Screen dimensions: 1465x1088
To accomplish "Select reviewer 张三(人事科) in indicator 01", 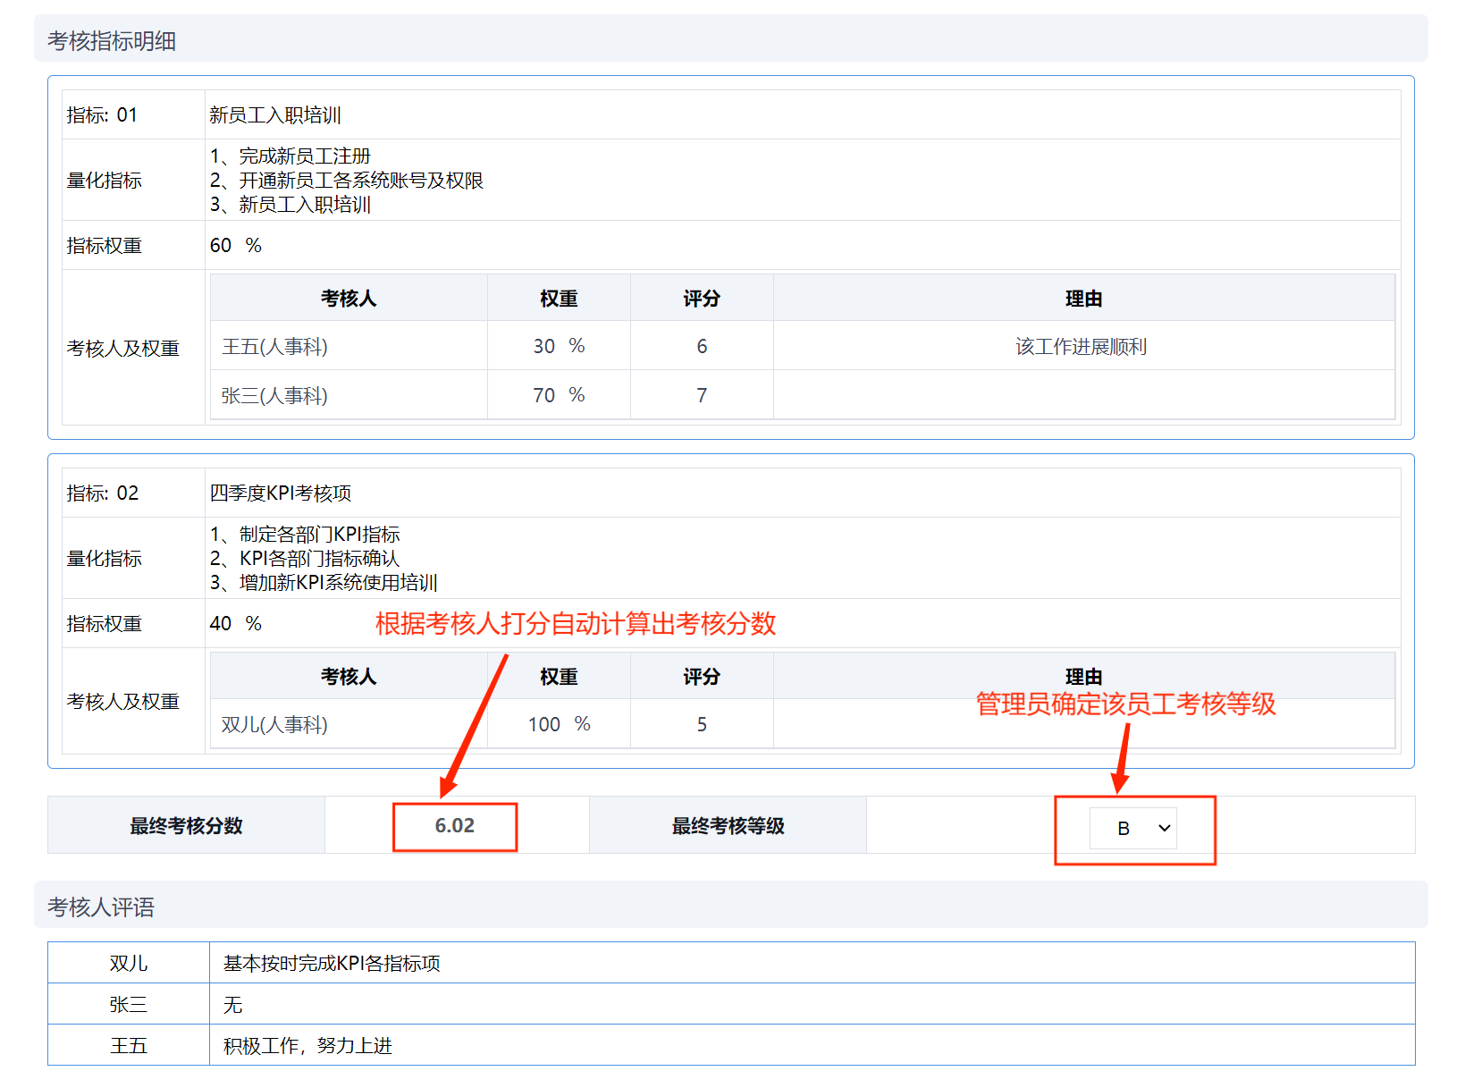I will click(x=274, y=395).
